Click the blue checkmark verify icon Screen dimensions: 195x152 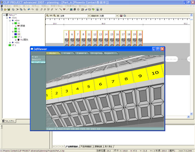(x=86, y=9)
